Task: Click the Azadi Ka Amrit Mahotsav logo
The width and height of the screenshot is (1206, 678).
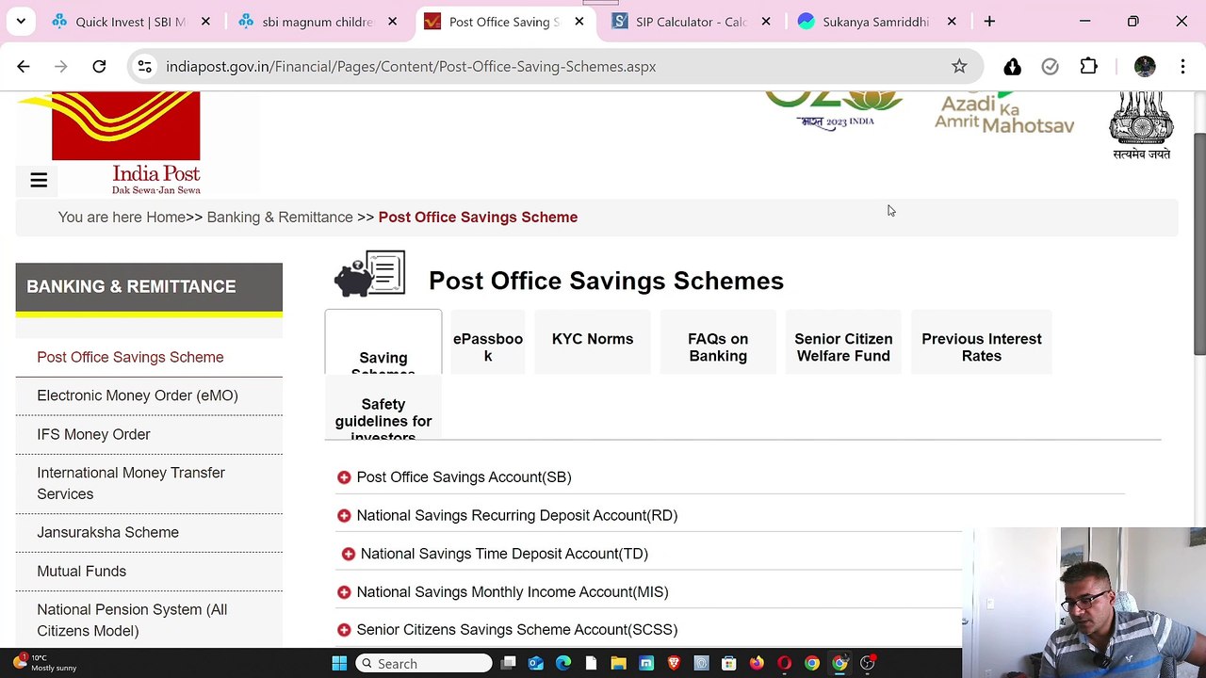Action: 1004,112
